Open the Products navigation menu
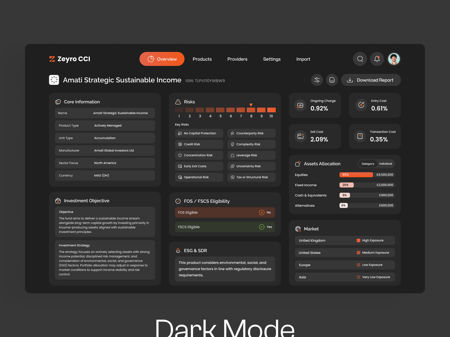The width and height of the screenshot is (450, 337). click(x=202, y=59)
